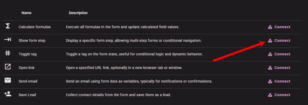The height and width of the screenshot is (105, 308).
Task: Click the external-link icon for Open link
Action: [8, 67]
